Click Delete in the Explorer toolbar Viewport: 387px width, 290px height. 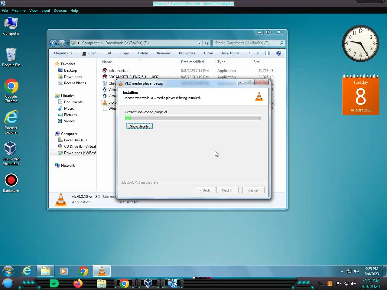143,53
